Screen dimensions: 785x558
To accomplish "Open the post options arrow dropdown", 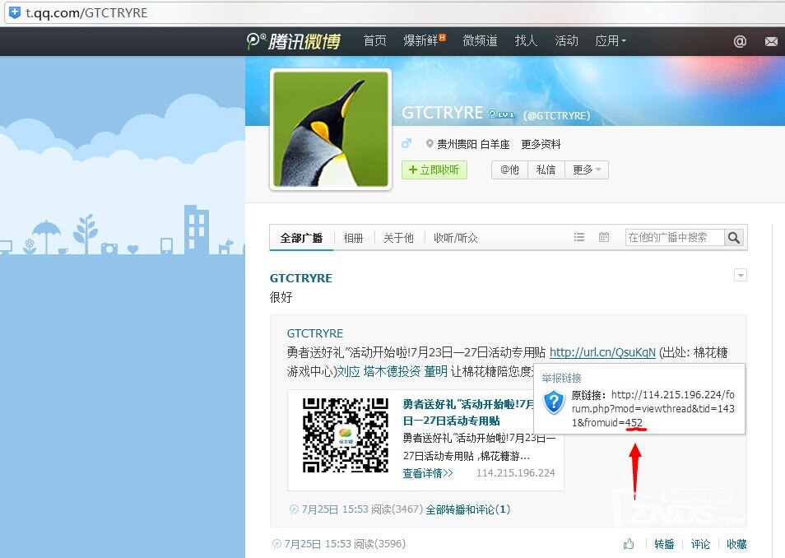I will [740, 276].
